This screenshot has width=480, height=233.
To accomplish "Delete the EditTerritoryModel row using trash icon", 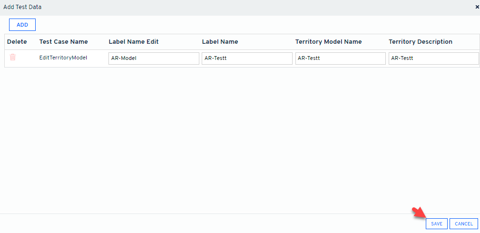I will (13, 58).
